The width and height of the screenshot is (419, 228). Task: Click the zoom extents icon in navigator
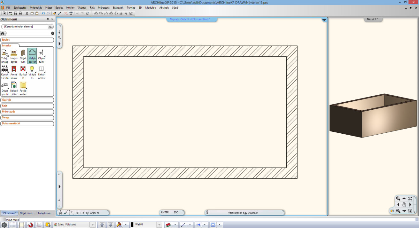pyautogui.click(x=410, y=199)
